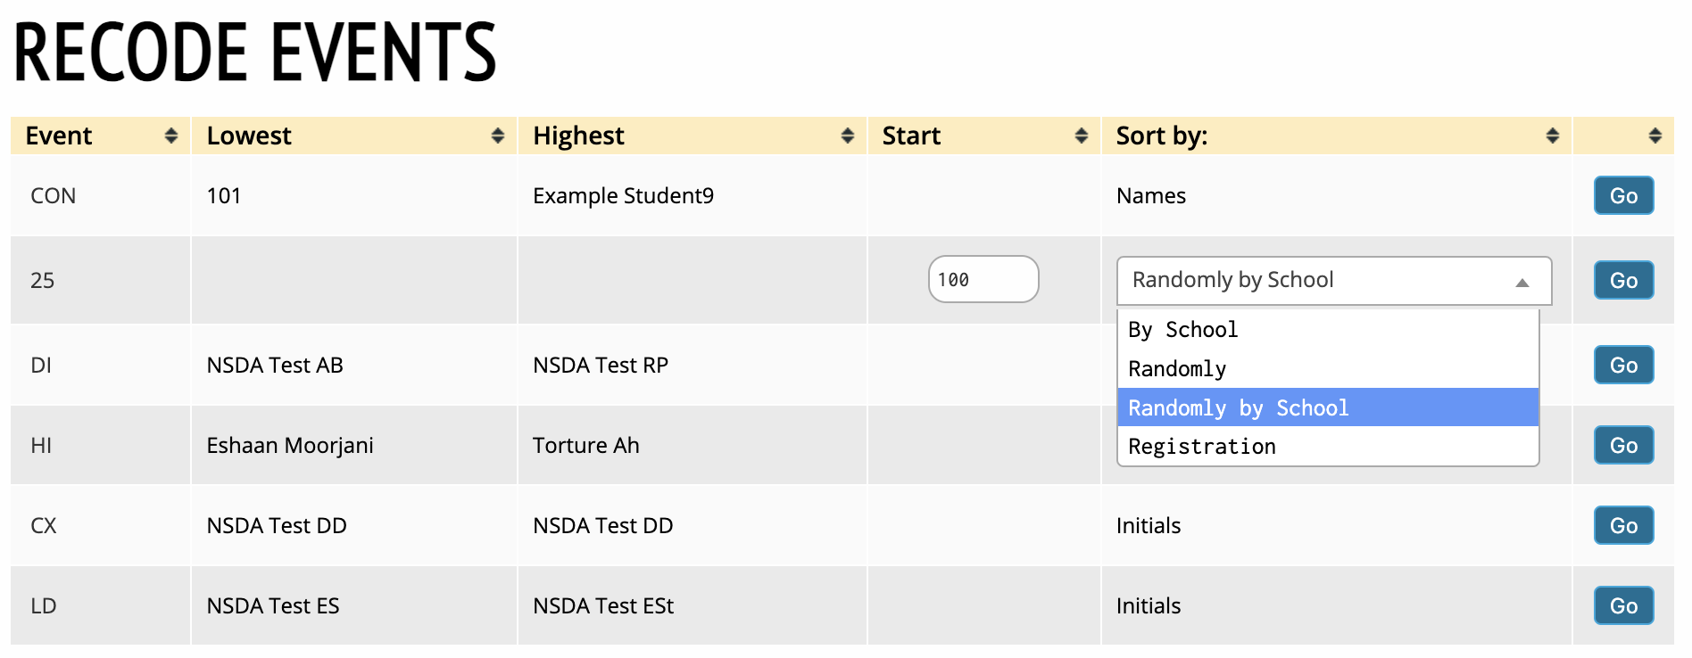Select Randomly from the dropdown list
1692x658 pixels.
click(x=1177, y=369)
